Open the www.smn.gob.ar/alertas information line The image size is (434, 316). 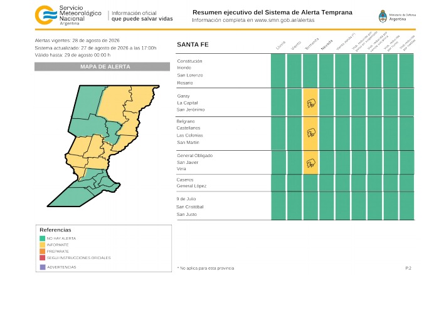pos(253,20)
